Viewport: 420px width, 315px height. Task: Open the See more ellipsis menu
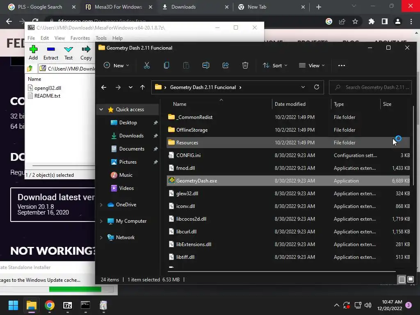coord(342,65)
